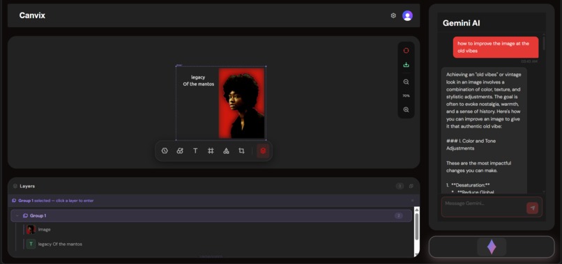Click the red highlighted layers tool button
The image size is (562, 264).
click(263, 150)
